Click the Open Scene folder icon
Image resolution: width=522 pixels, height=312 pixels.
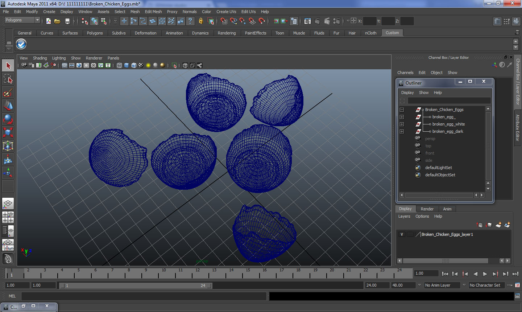pos(57,21)
